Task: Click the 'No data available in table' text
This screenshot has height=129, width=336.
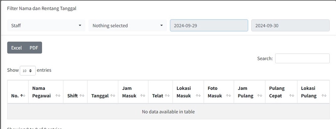Action: pyautogui.click(x=168, y=112)
